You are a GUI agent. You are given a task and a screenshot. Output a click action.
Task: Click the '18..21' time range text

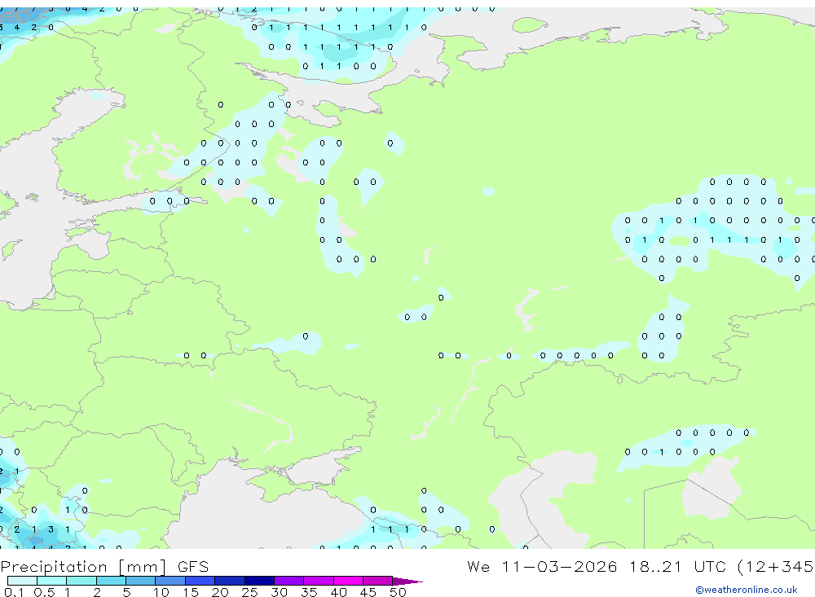(x=655, y=567)
